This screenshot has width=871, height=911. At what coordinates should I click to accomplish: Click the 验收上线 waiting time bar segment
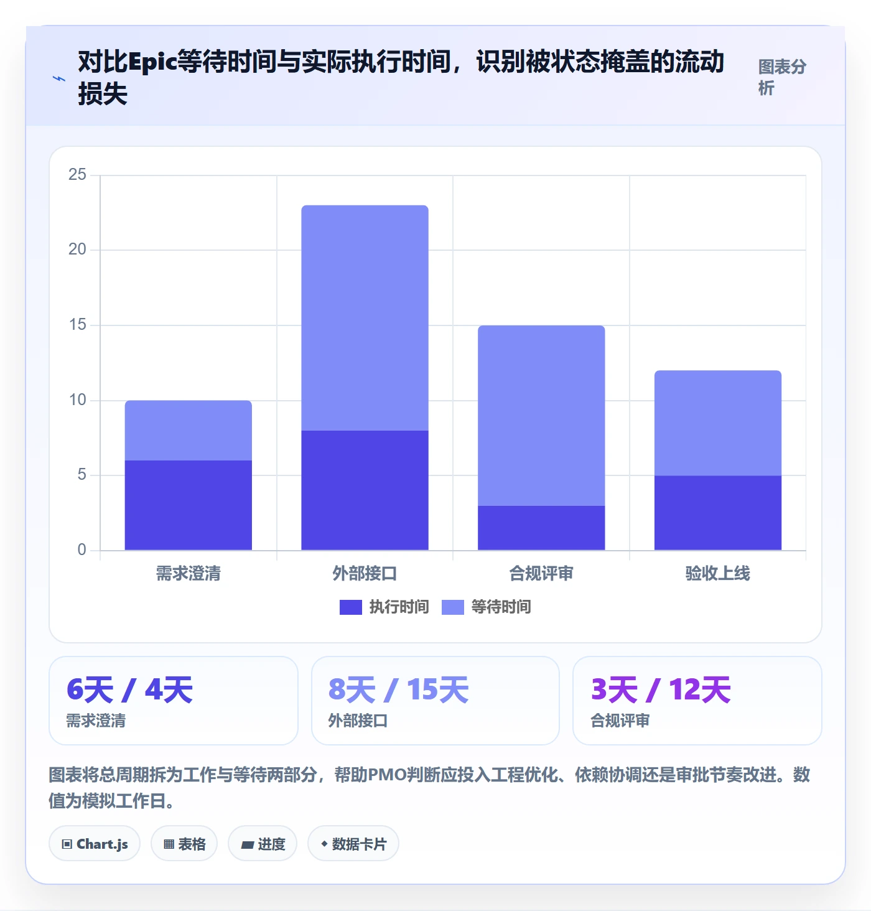[x=718, y=423]
